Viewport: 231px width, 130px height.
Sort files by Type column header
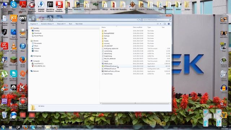pyautogui.click(x=149, y=27)
